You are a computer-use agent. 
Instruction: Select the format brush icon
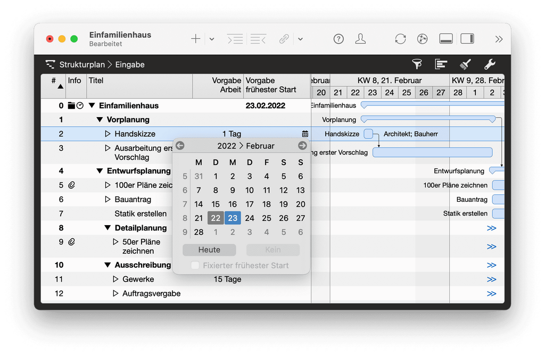(x=464, y=64)
